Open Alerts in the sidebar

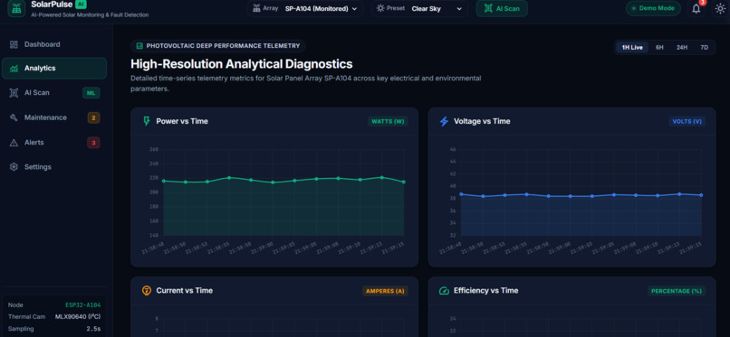(x=54, y=143)
